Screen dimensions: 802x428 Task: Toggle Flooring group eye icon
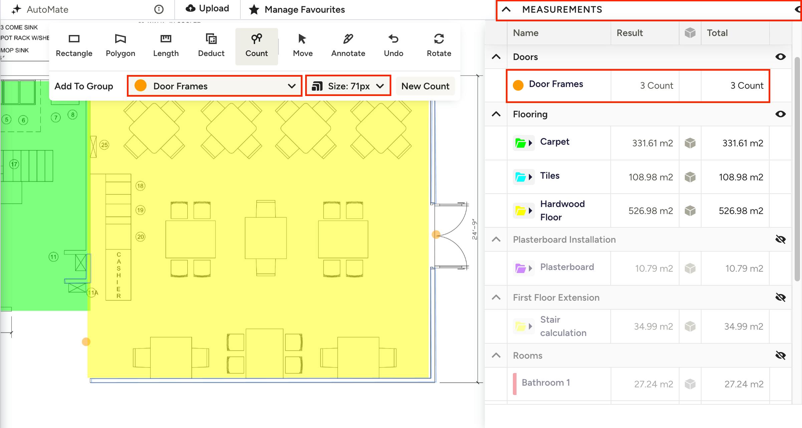pos(780,114)
